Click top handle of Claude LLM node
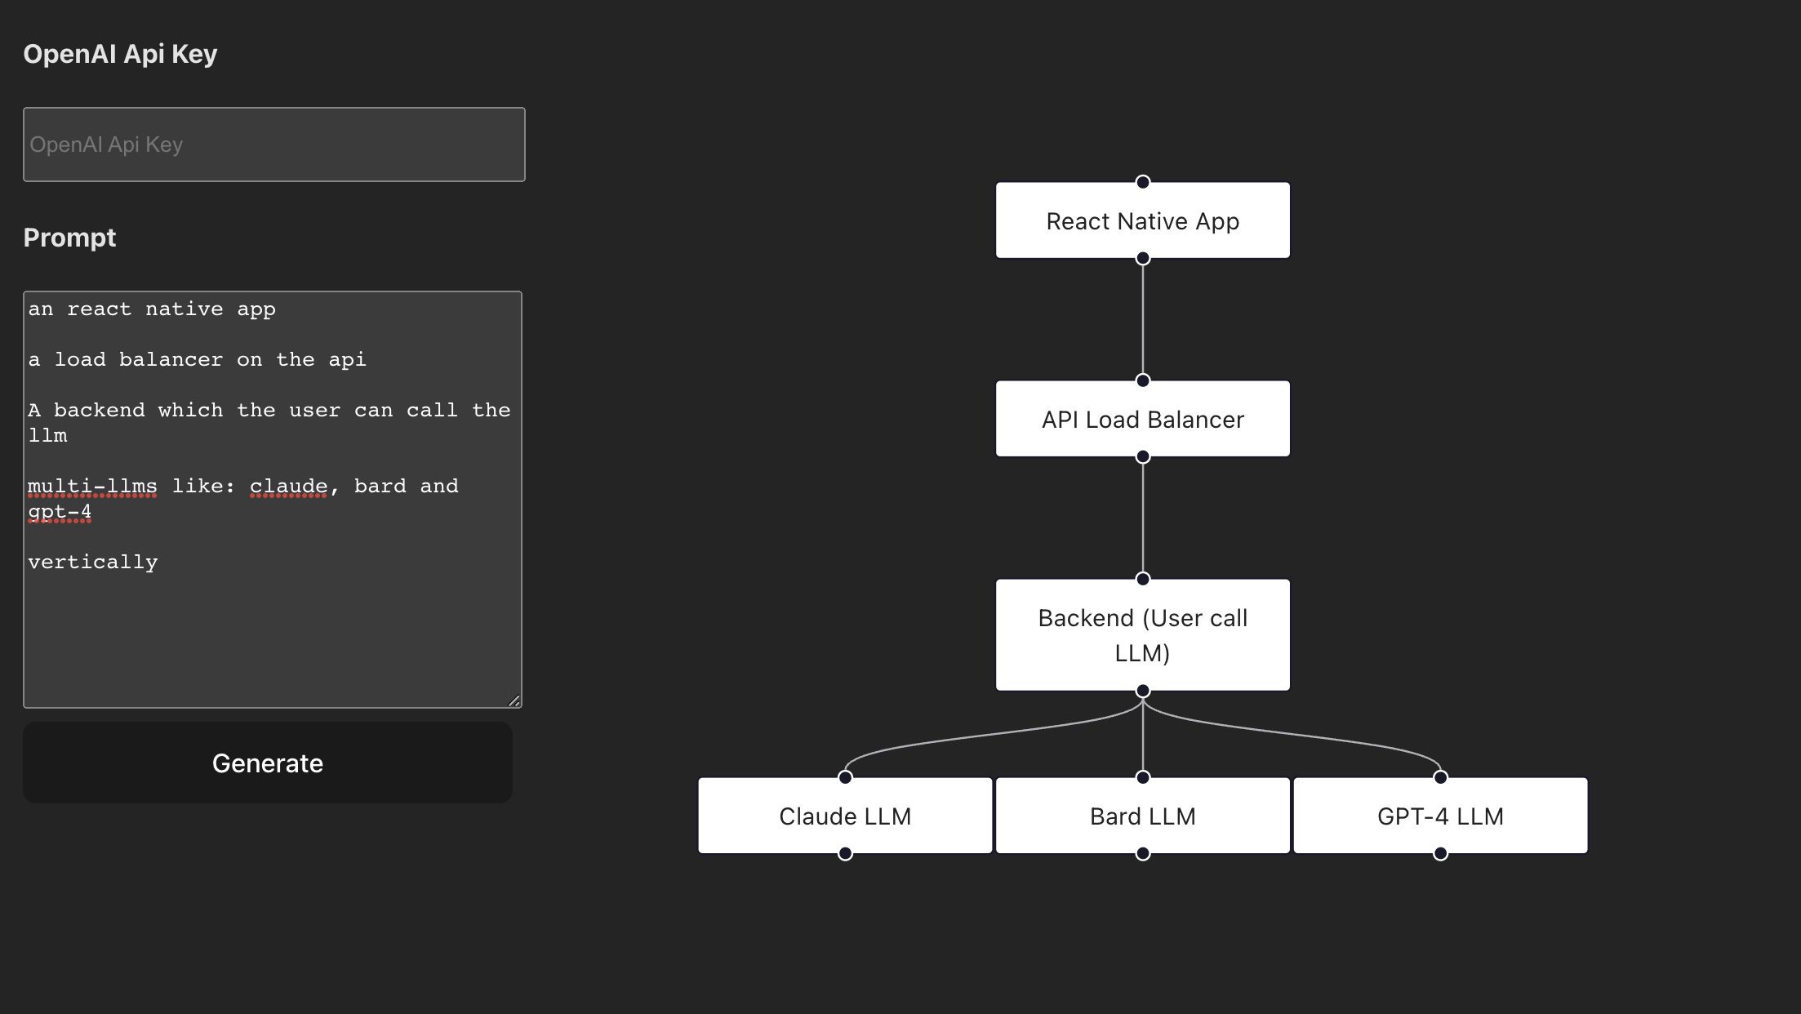This screenshot has width=1801, height=1014. 845,777
